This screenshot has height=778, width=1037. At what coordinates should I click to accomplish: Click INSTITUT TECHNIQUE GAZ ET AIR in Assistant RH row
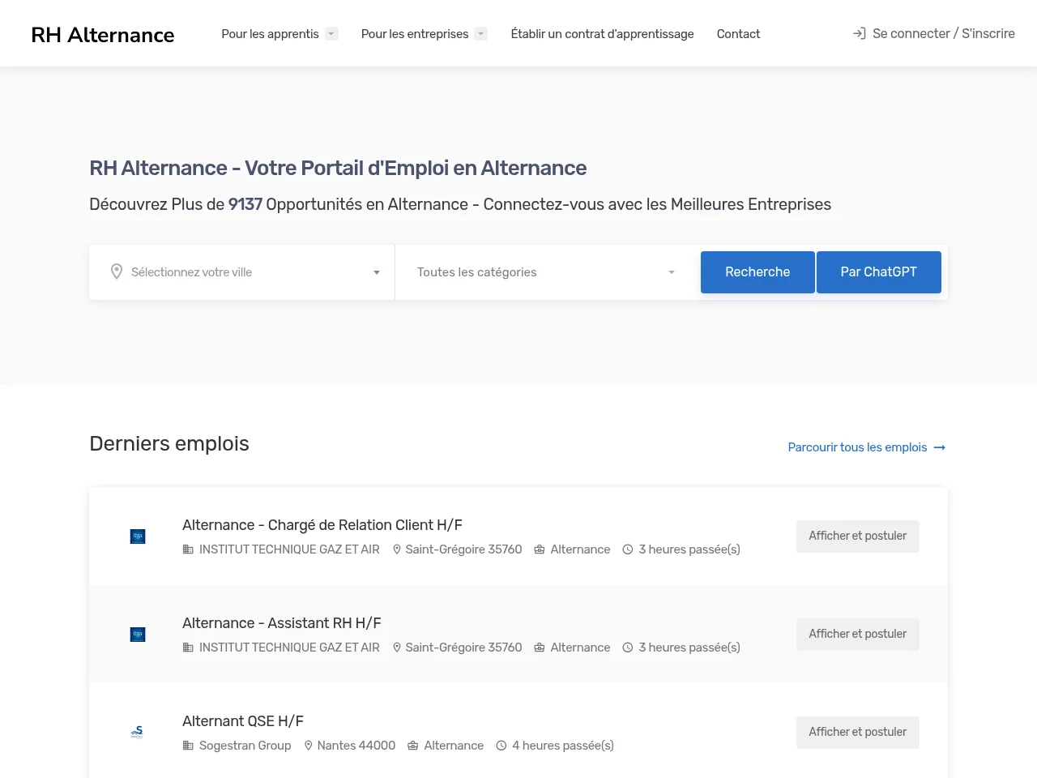289,648
